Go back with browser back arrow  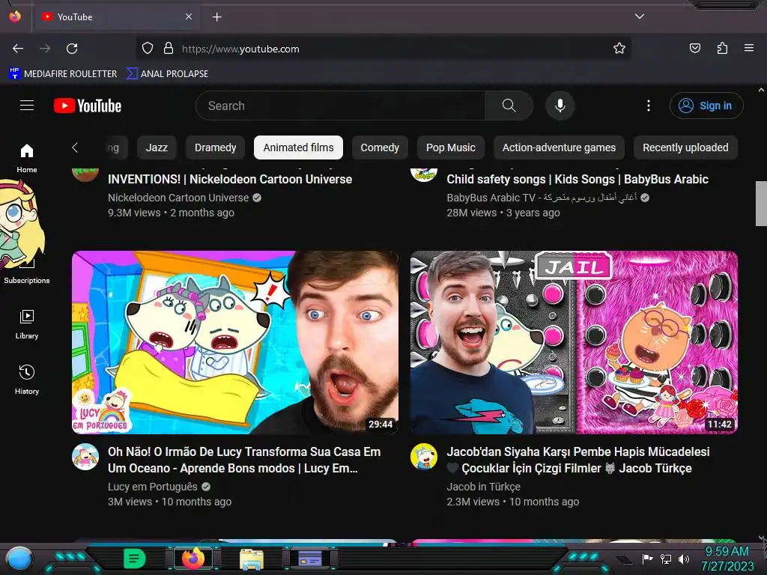(18, 49)
